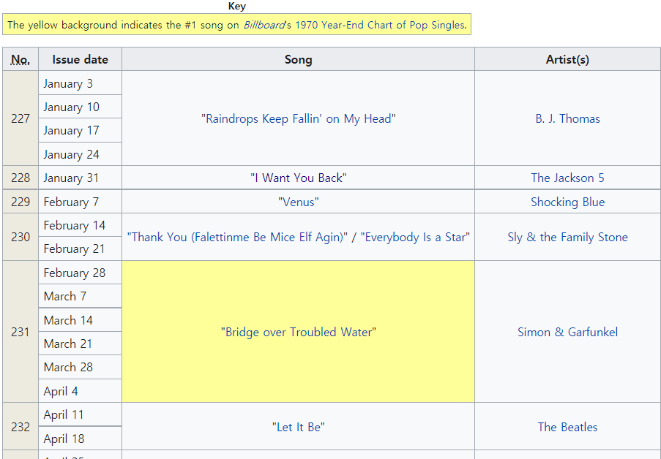Open The Beatles artist link
The width and height of the screenshot is (661, 459).
click(x=567, y=427)
